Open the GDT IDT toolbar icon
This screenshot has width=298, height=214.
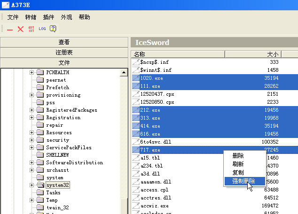pyautogui.click(x=31, y=29)
